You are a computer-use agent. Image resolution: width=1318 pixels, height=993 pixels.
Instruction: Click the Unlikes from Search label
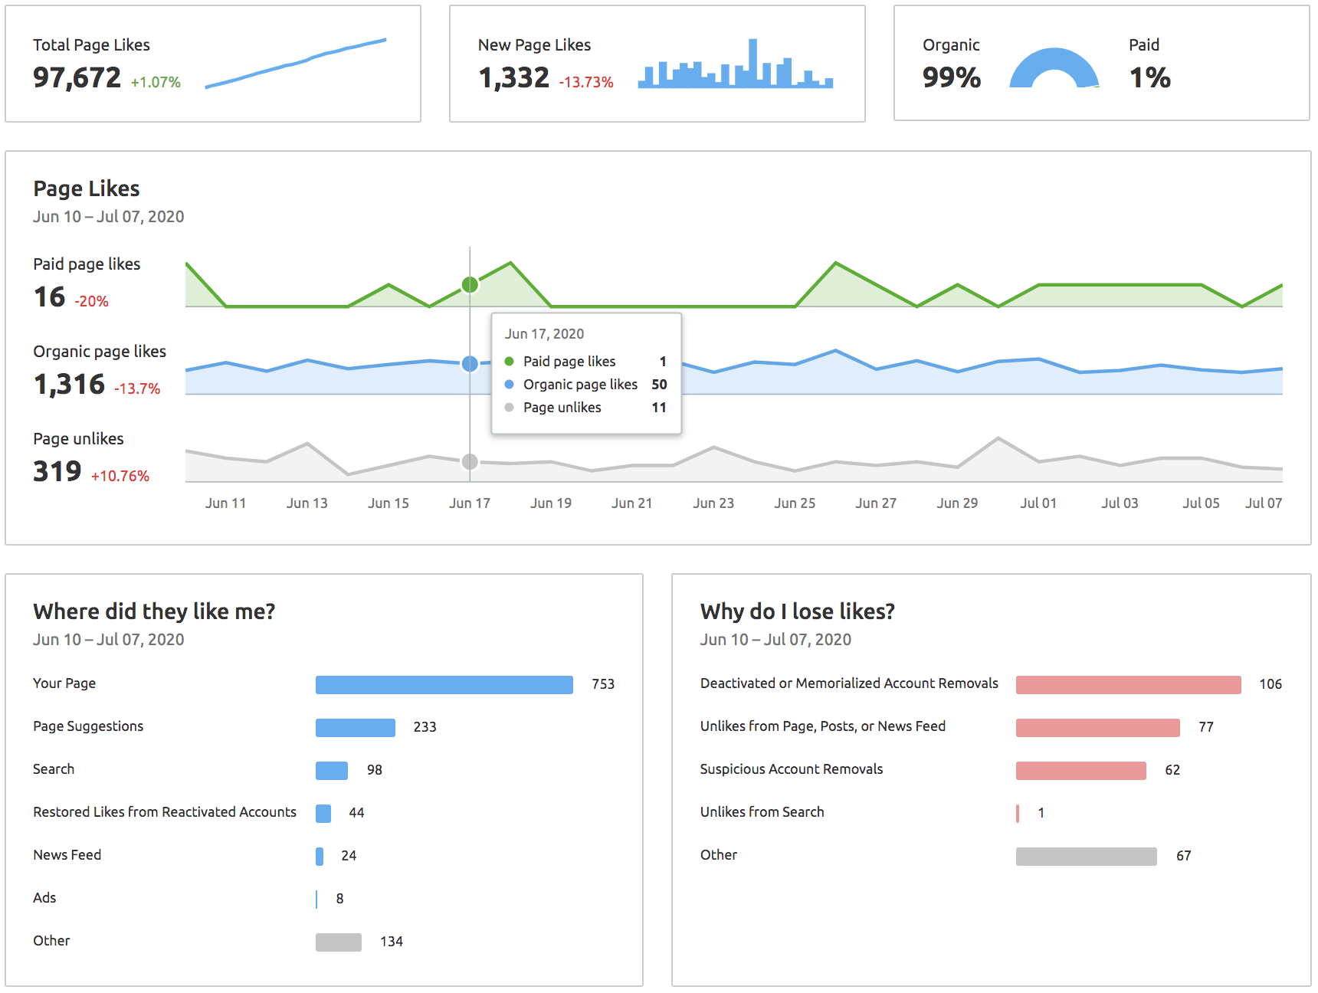[x=762, y=812]
